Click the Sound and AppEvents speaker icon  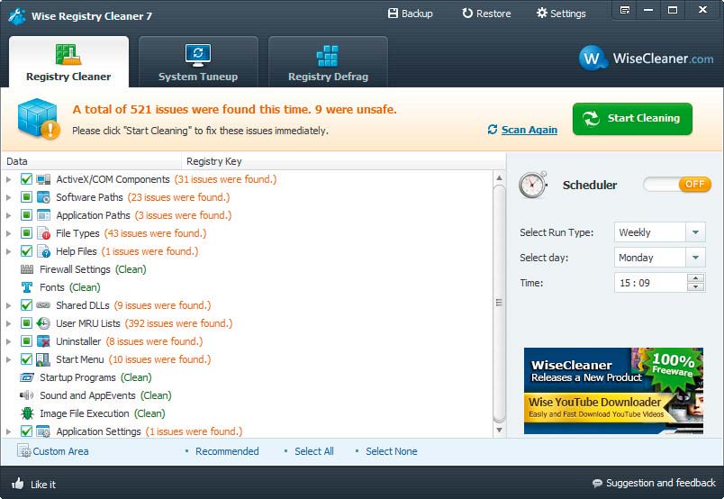click(x=27, y=395)
